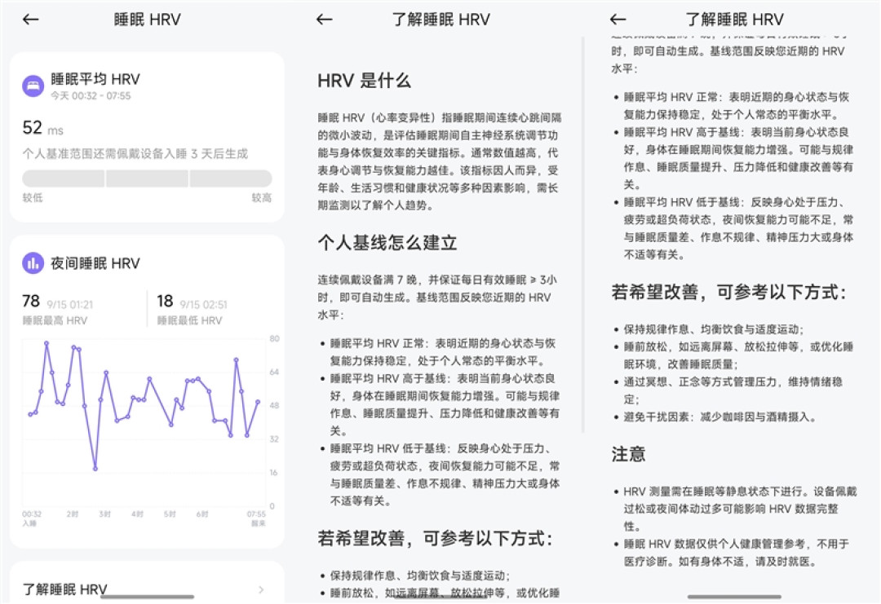Tap the 较低 label under range bar

coord(32,197)
